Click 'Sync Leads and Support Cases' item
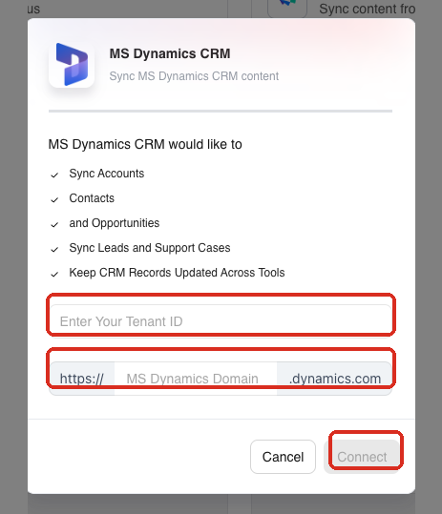Image resolution: width=442 pixels, height=514 pixels. coord(150,248)
